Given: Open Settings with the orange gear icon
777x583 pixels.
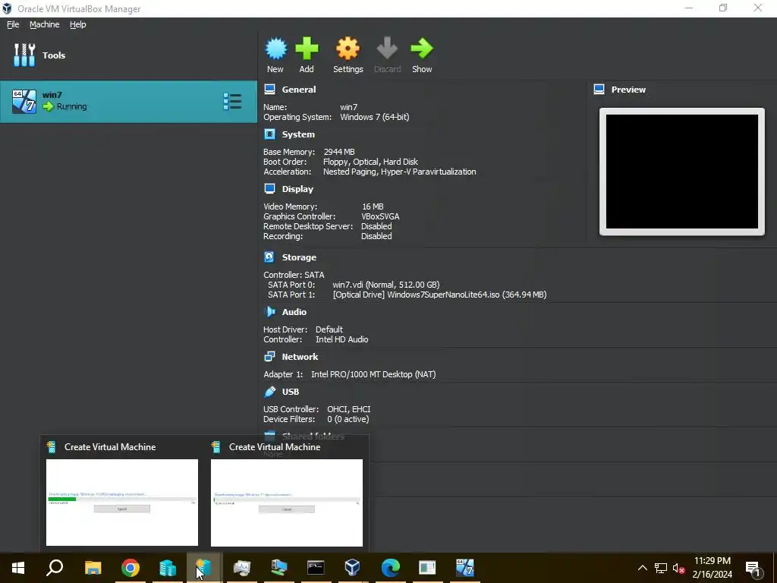Looking at the screenshot, I should (348, 49).
